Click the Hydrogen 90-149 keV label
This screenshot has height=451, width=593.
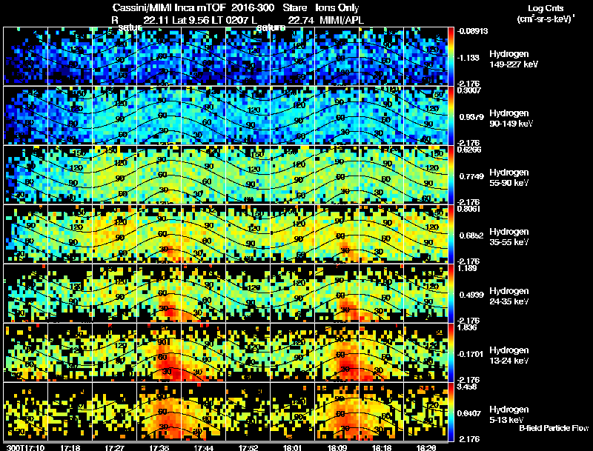[511, 118]
